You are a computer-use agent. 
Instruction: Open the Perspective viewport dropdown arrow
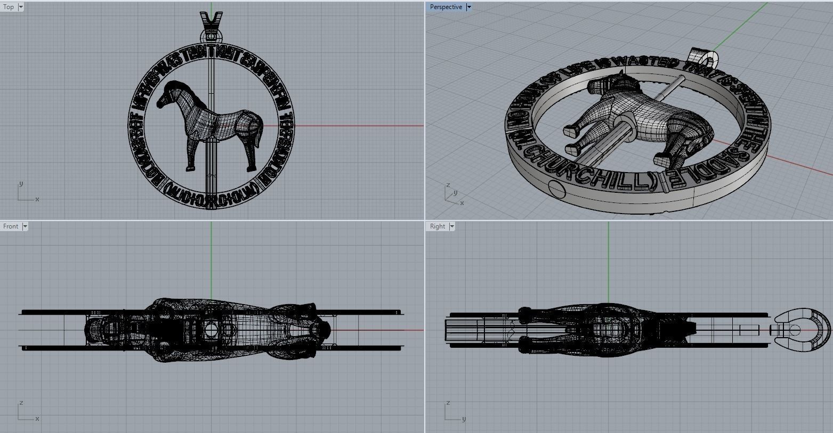[469, 7]
